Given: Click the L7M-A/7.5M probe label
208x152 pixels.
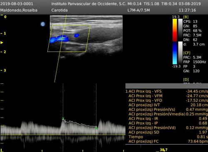Looking at the screenshot, I should click(139, 10).
